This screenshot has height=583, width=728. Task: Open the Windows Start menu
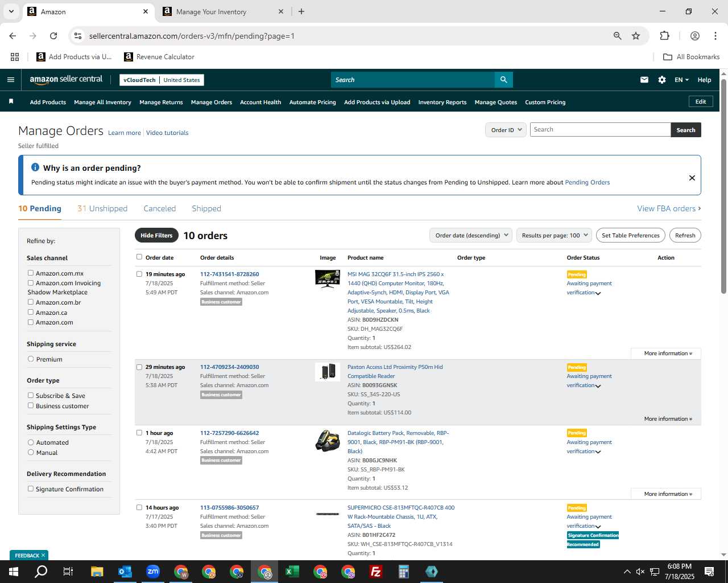14,572
